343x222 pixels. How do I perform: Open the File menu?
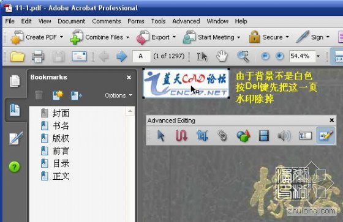pos(10,21)
